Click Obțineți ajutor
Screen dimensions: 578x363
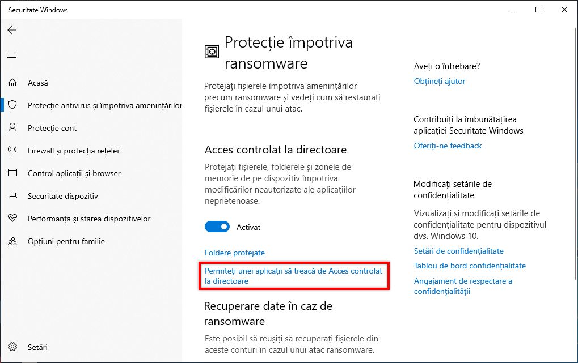coord(439,81)
